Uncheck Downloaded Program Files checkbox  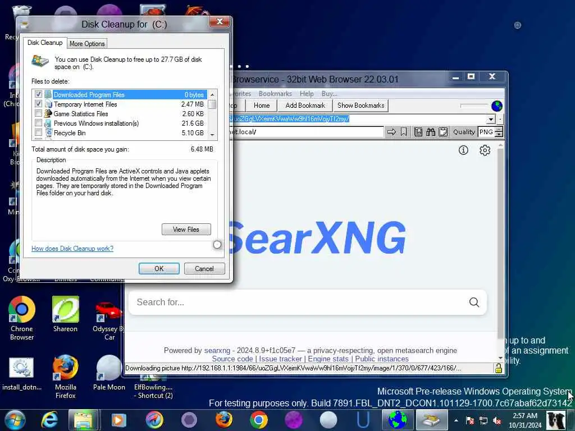38,94
